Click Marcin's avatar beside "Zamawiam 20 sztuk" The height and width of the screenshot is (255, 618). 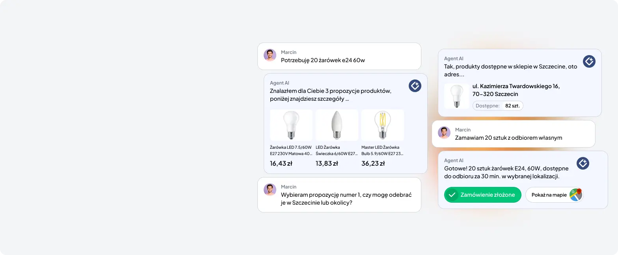[444, 133]
